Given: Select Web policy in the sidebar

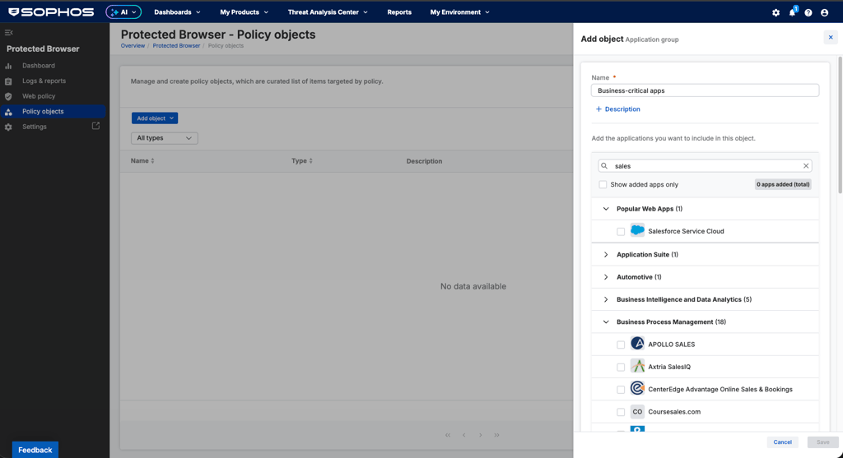Looking at the screenshot, I should 39,96.
